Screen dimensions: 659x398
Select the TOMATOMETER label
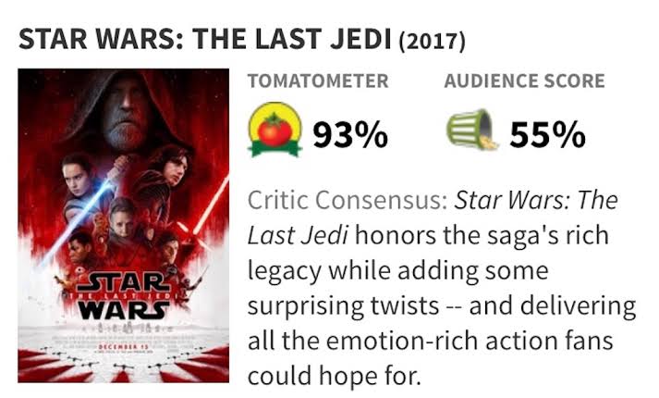(318, 81)
